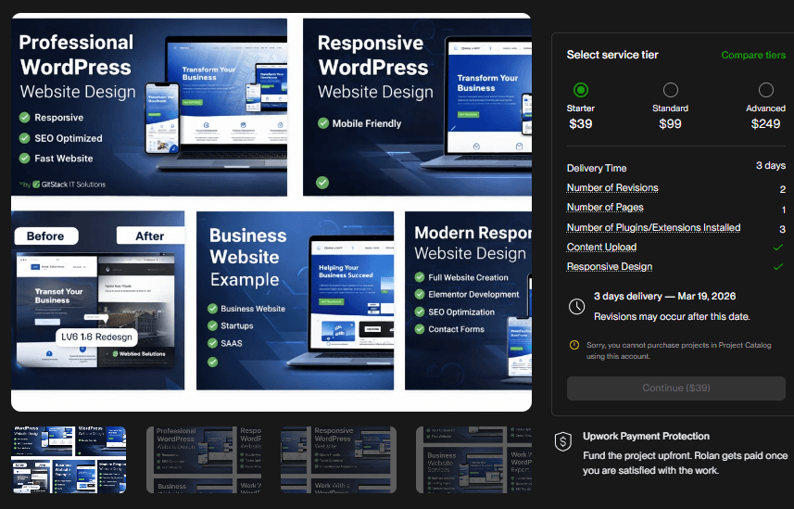The height and width of the screenshot is (509, 794).
Task: Click the Responsive Design green checkmark
Action: point(777,267)
